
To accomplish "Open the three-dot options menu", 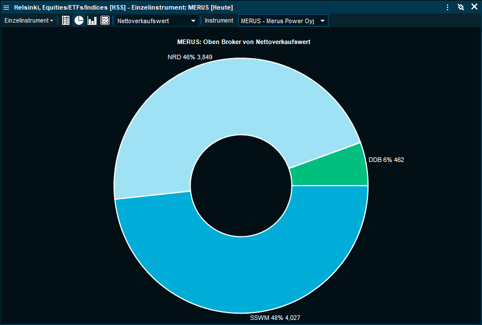I will click(448, 7).
